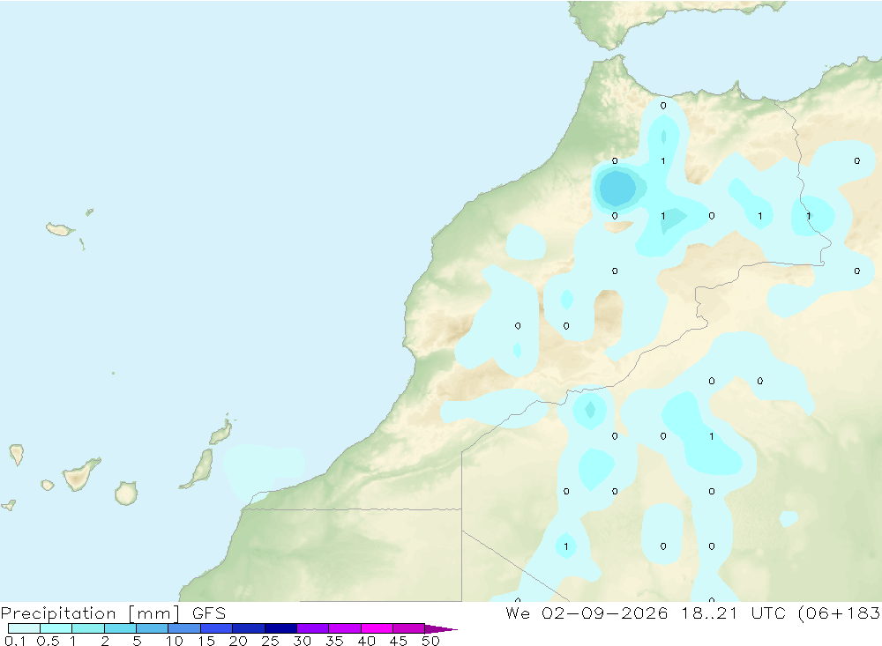Click the above-50 arrow tip of legend

click(441, 628)
